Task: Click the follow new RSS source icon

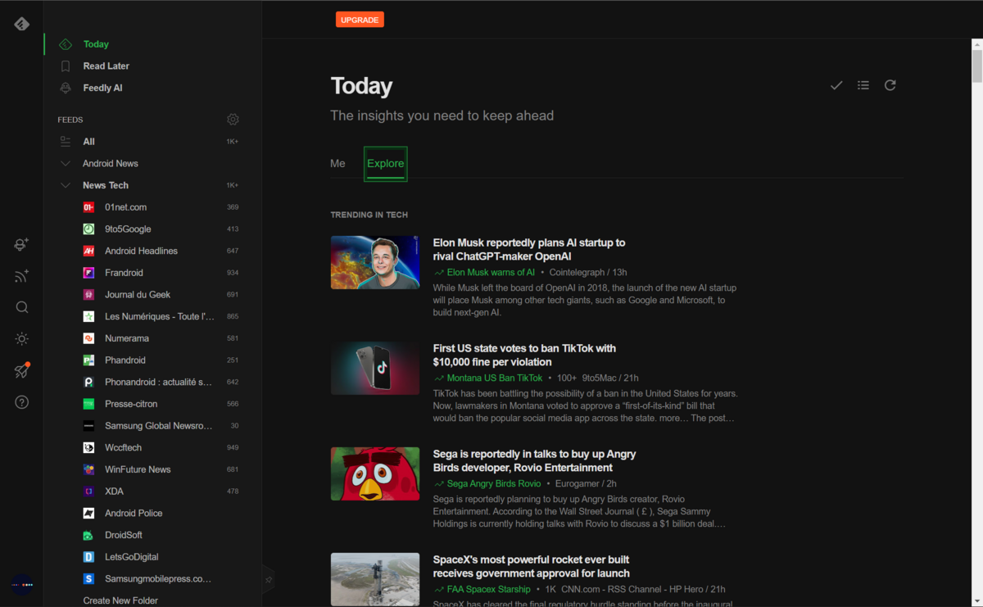Action: [22, 276]
